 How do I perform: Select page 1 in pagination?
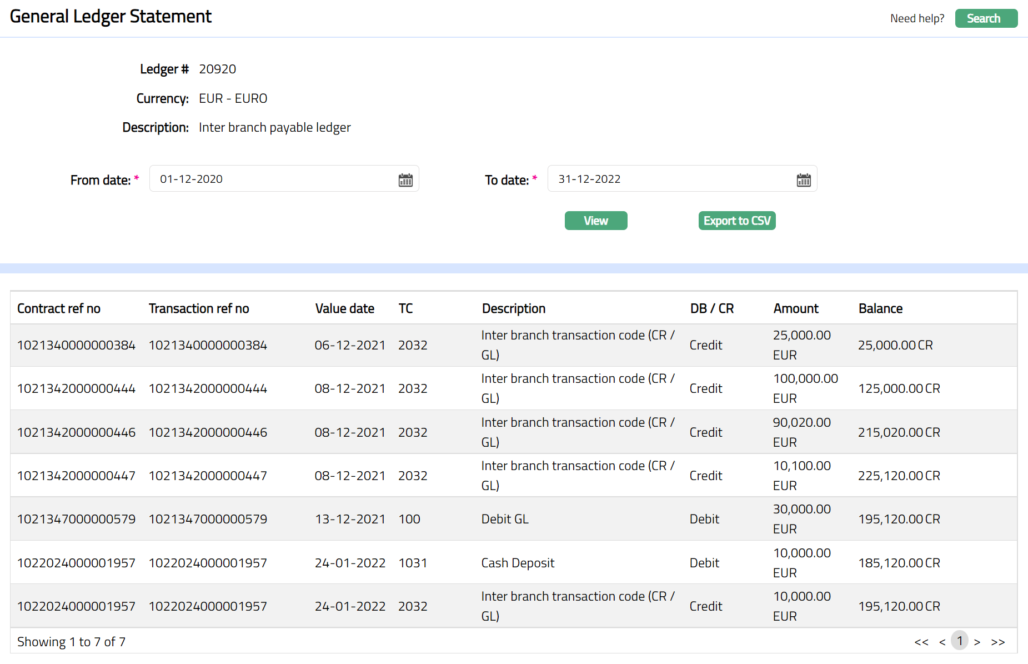(959, 641)
